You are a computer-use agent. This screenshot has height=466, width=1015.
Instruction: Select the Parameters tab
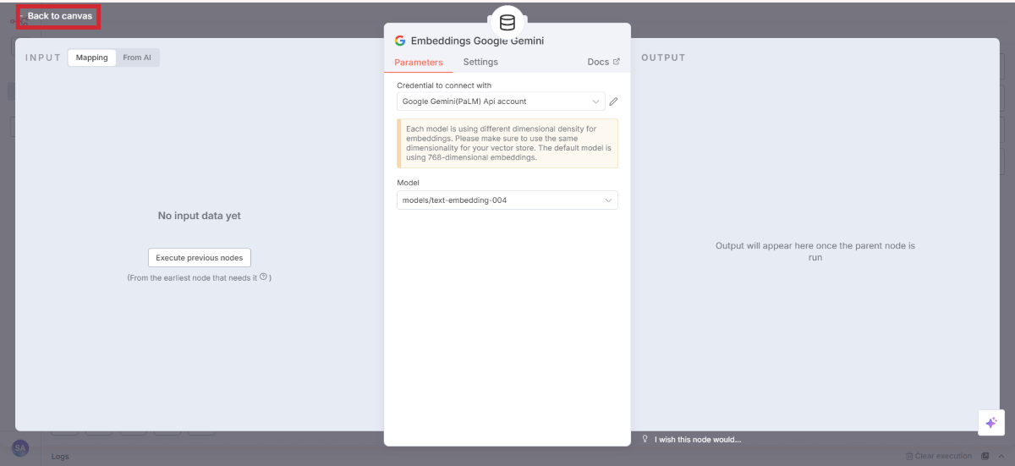418,62
